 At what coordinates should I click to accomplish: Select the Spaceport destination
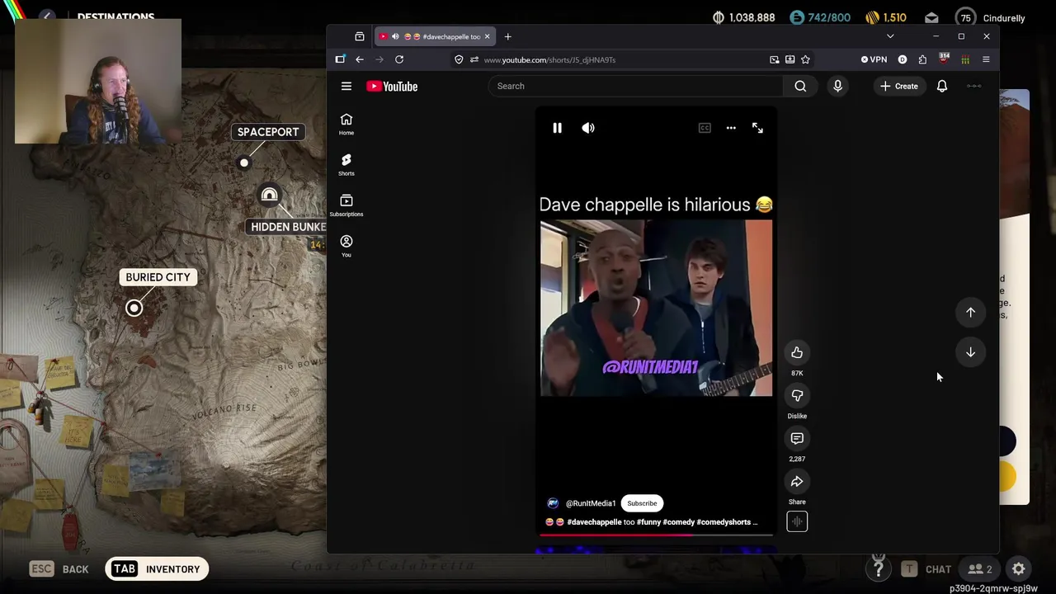click(x=268, y=132)
